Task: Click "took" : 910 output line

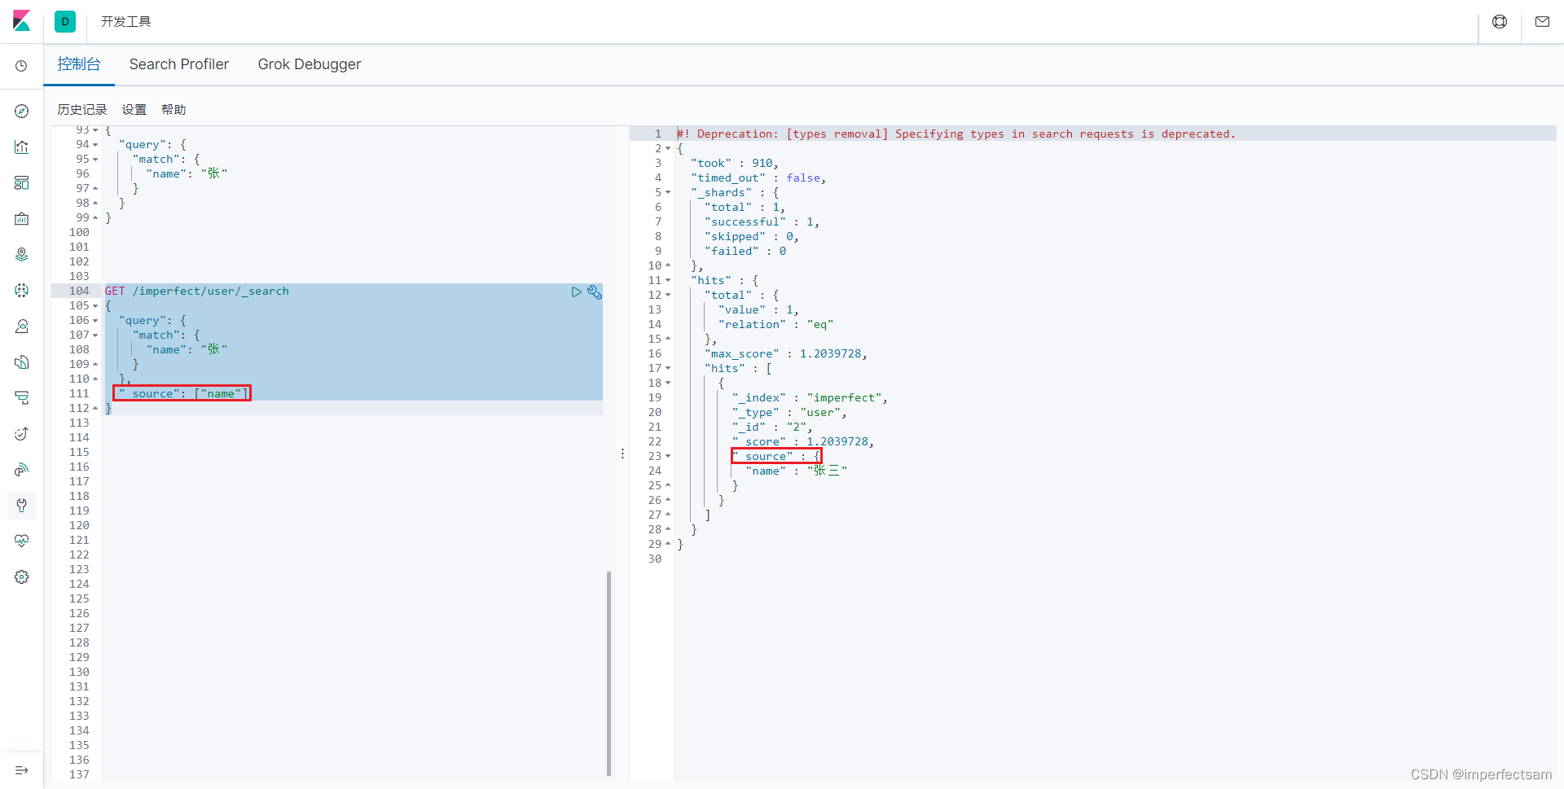Action: coord(735,164)
